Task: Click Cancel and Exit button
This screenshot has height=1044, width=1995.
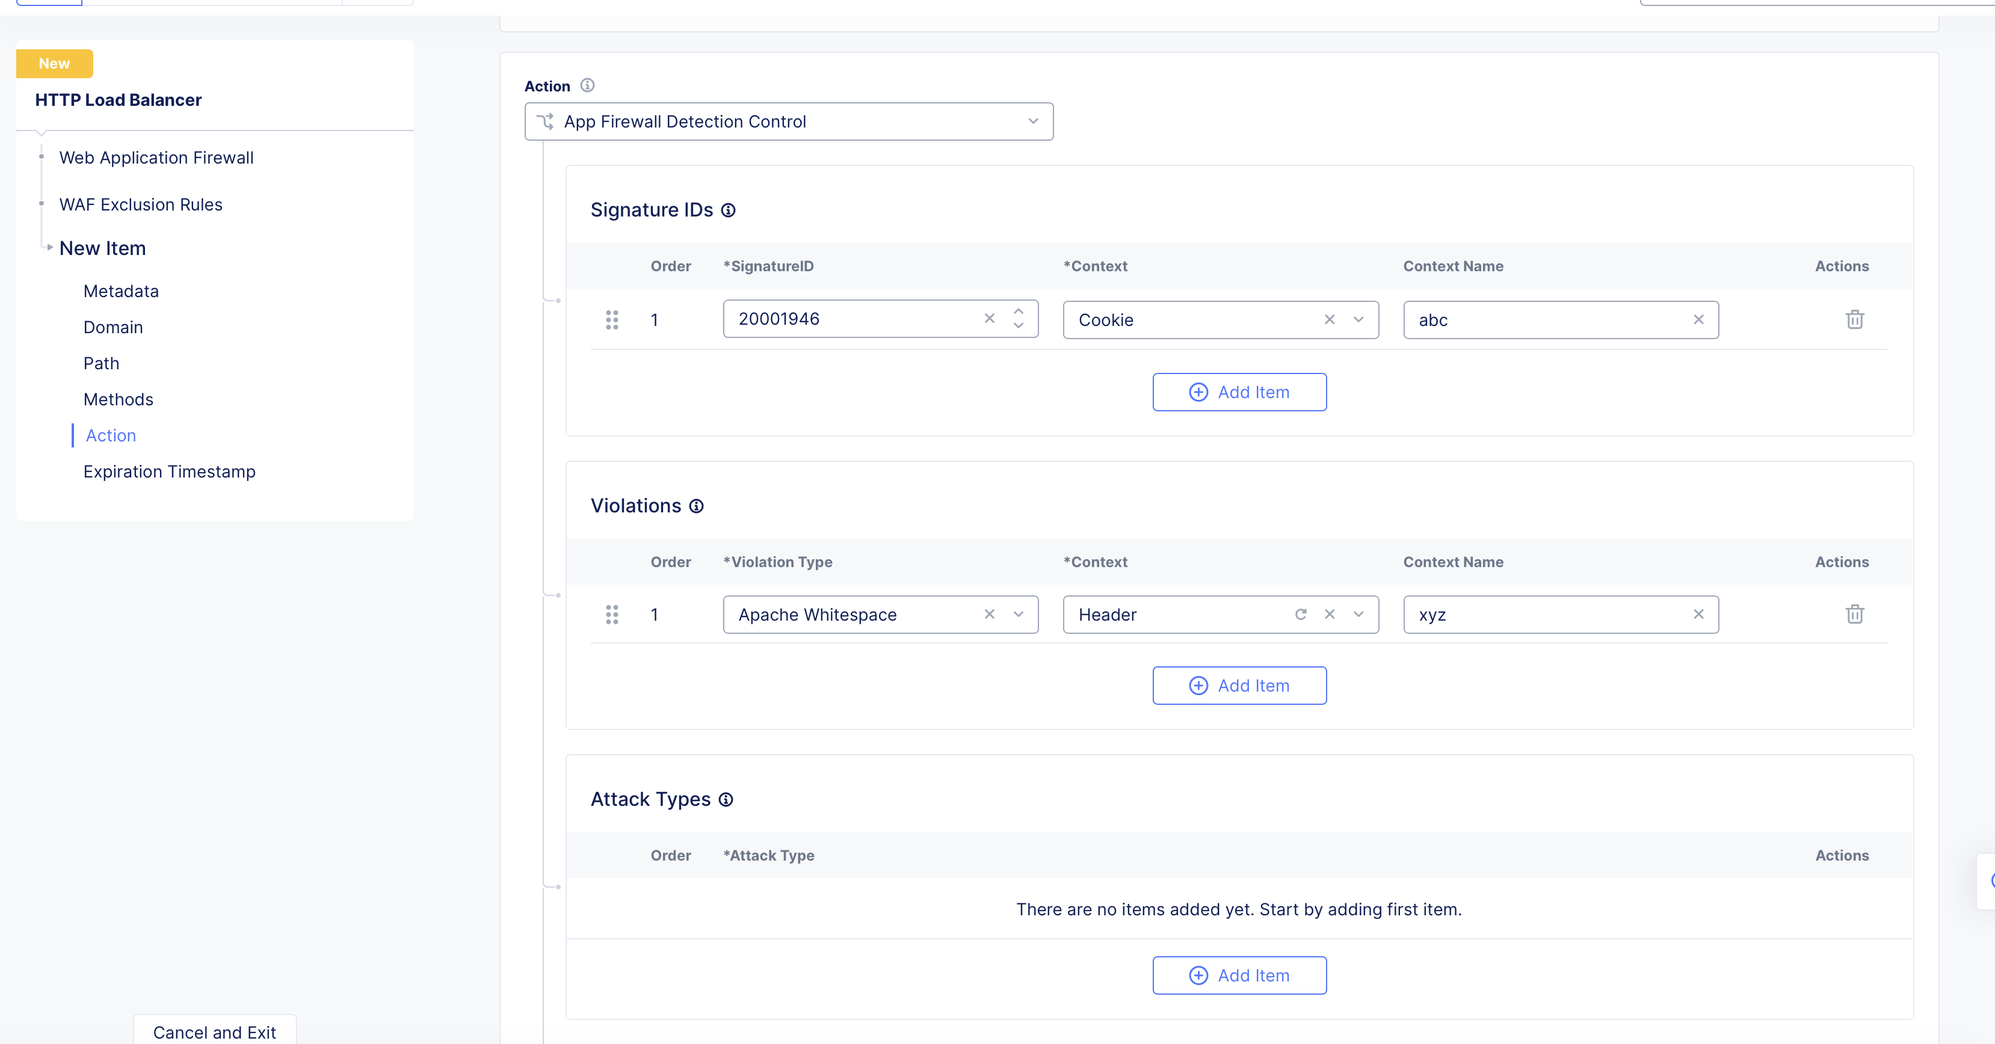Action: pyautogui.click(x=215, y=1031)
